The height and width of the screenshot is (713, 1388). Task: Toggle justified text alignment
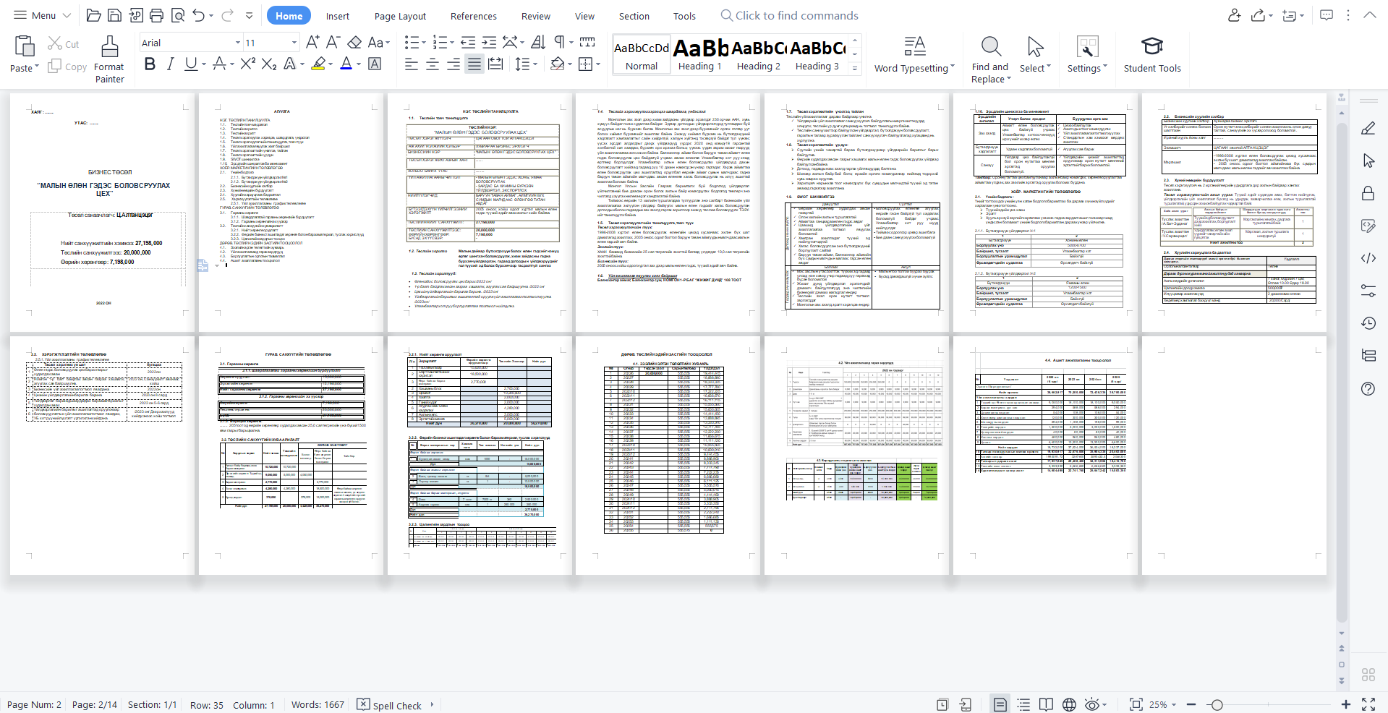(474, 64)
